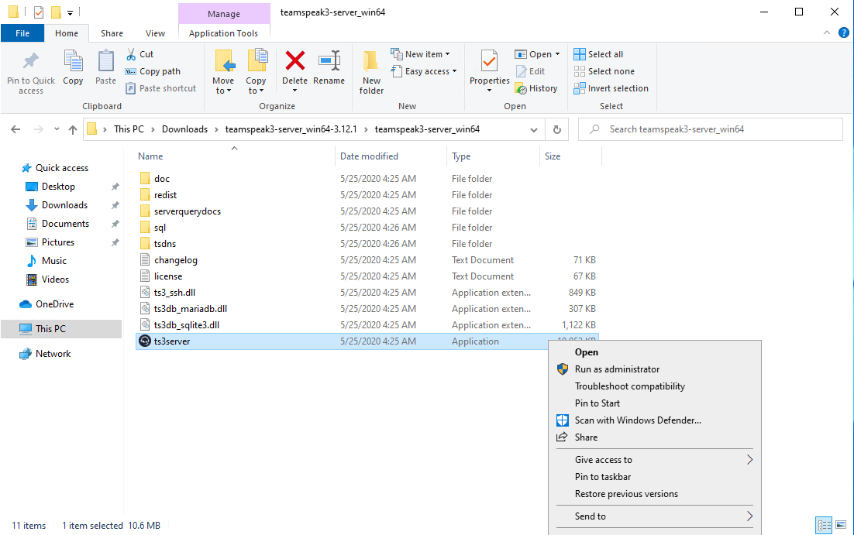The width and height of the screenshot is (854, 535).
Task: Click the Pin to Quick access icon
Action: tap(31, 61)
